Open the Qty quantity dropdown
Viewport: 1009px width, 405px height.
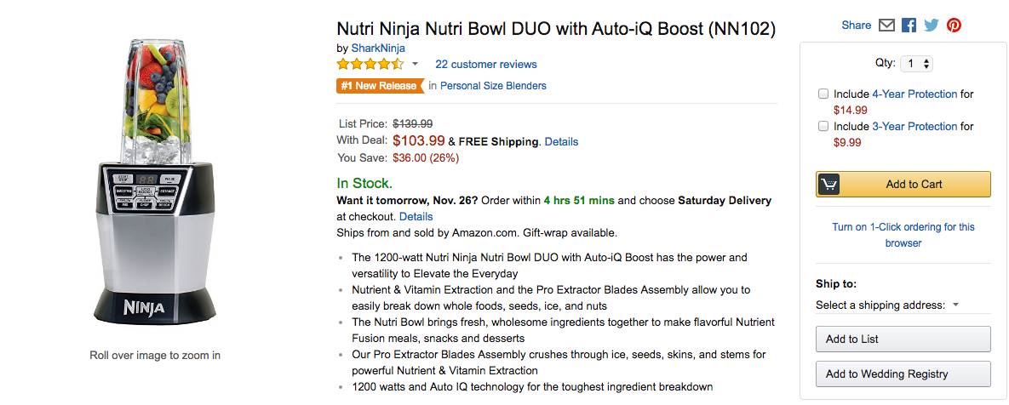(917, 64)
